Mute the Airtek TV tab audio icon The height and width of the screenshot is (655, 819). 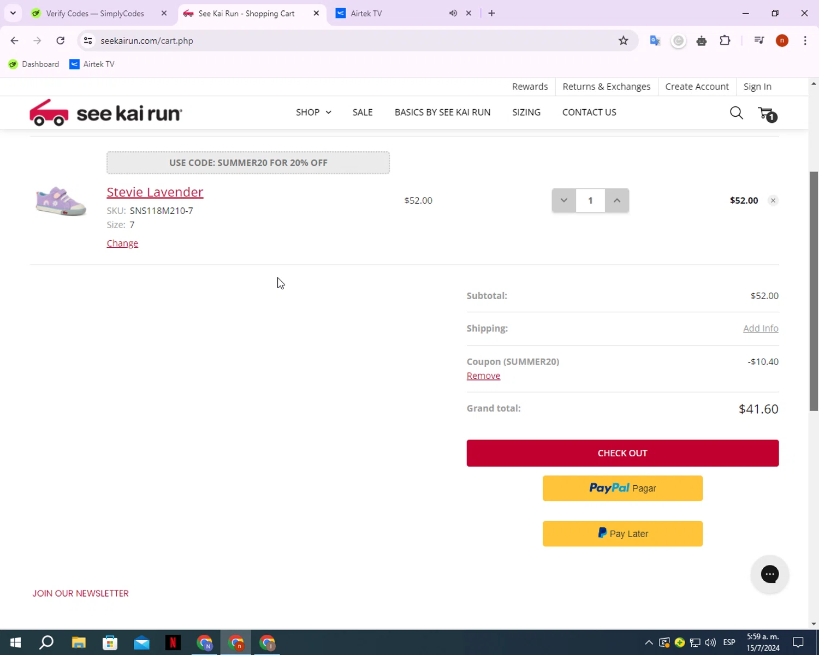[x=453, y=13]
